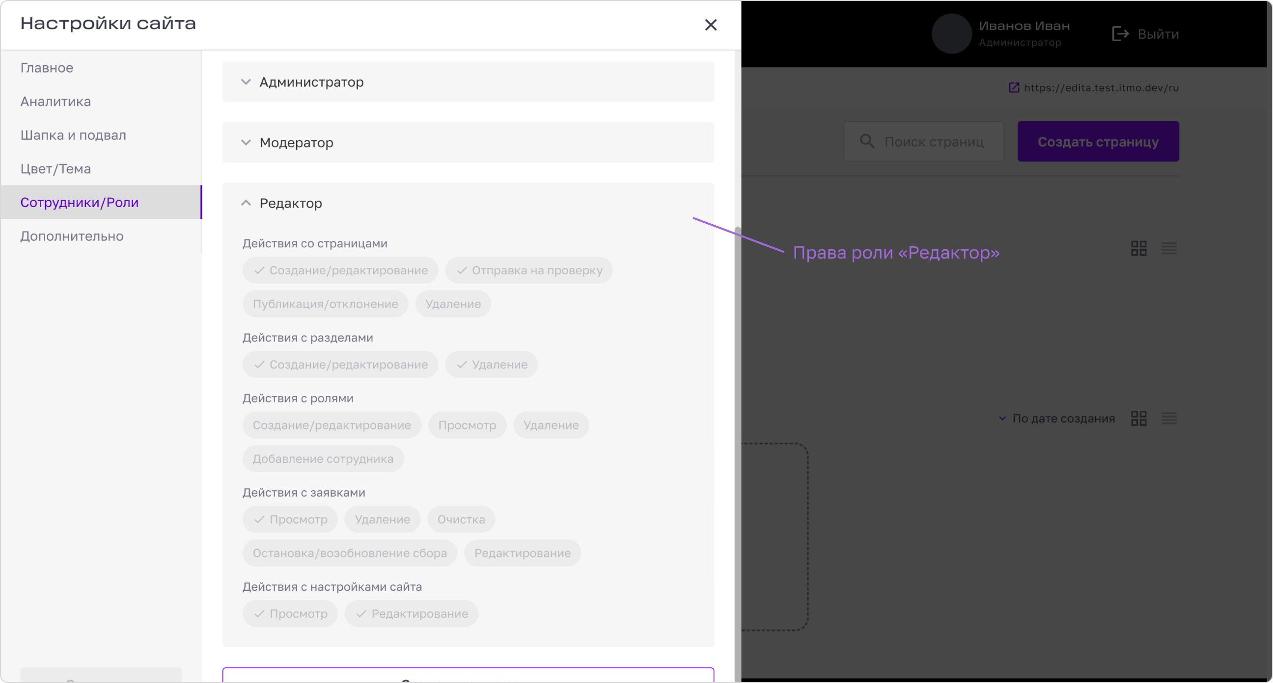Click the Иванов Иван user name
Screen dimensions: 1273x683
click(x=1024, y=26)
